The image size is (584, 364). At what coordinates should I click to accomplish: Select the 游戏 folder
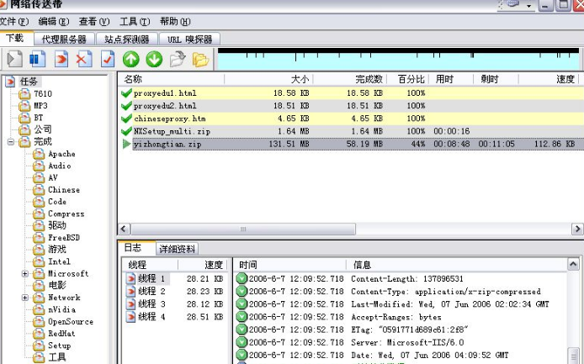(x=57, y=249)
